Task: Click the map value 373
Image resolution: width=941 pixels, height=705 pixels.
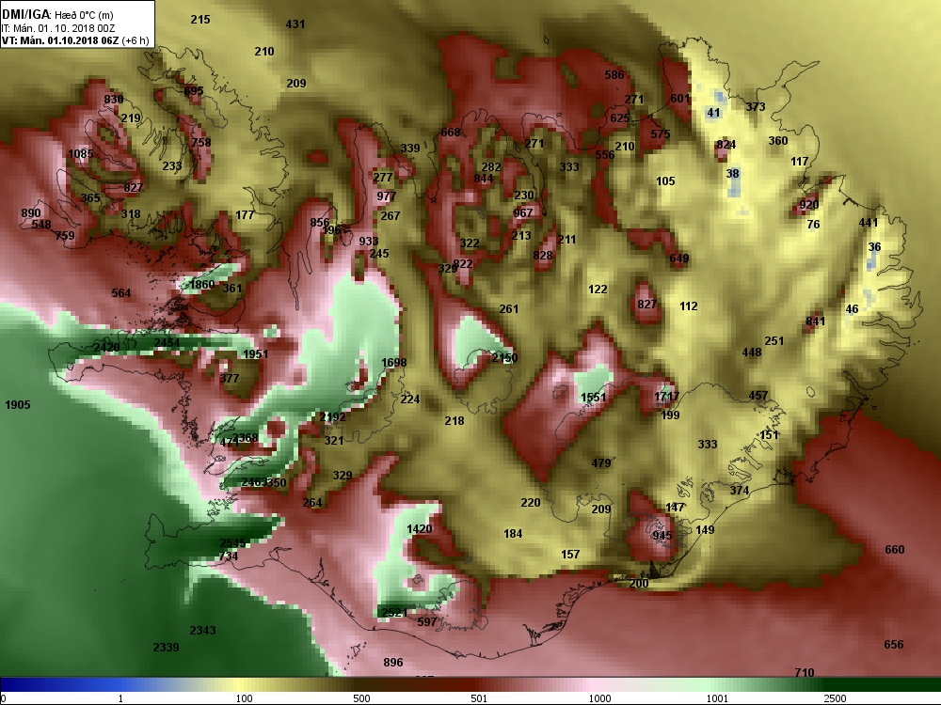Action: tap(756, 107)
